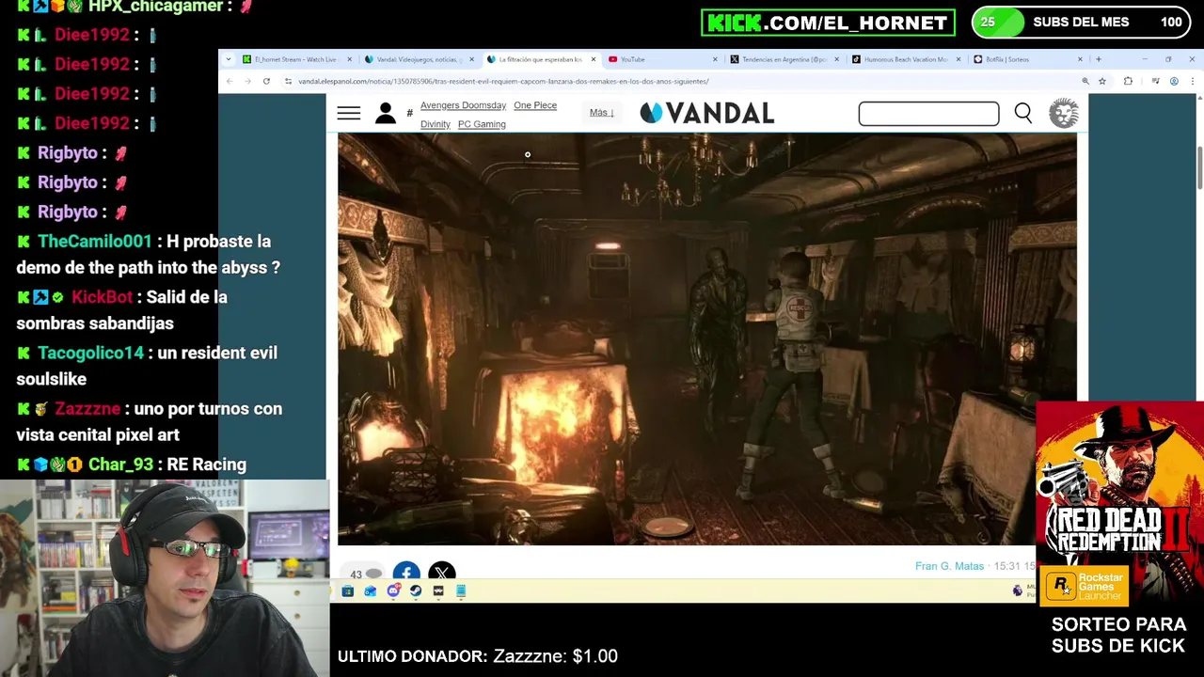Image resolution: width=1204 pixels, height=677 pixels.
Task: Expand the Más dropdown in Vandal header
Action: pyautogui.click(x=601, y=113)
